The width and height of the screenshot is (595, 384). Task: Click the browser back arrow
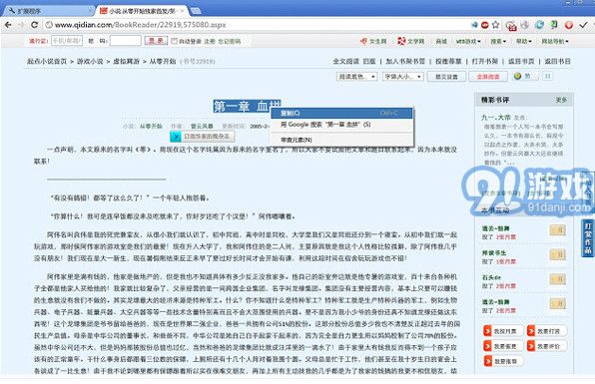pos(8,25)
